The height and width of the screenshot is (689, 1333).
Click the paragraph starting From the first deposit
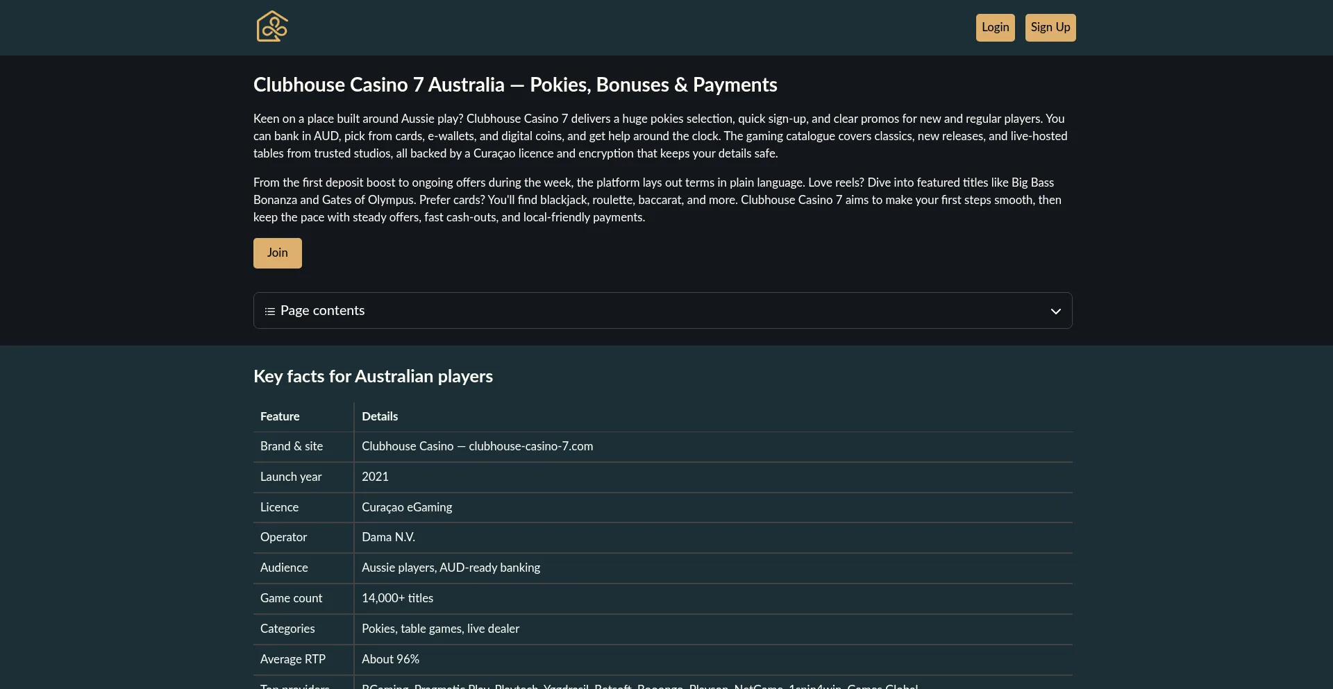(x=657, y=200)
